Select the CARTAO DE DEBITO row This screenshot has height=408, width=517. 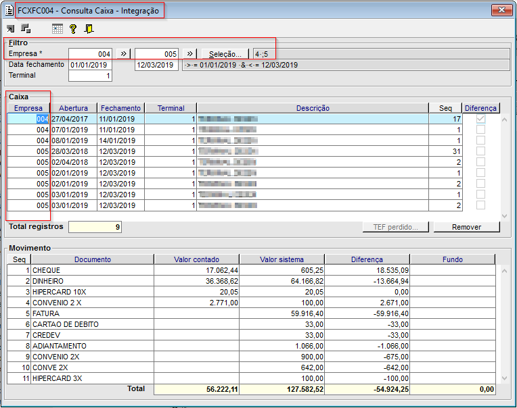pos(251,324)
